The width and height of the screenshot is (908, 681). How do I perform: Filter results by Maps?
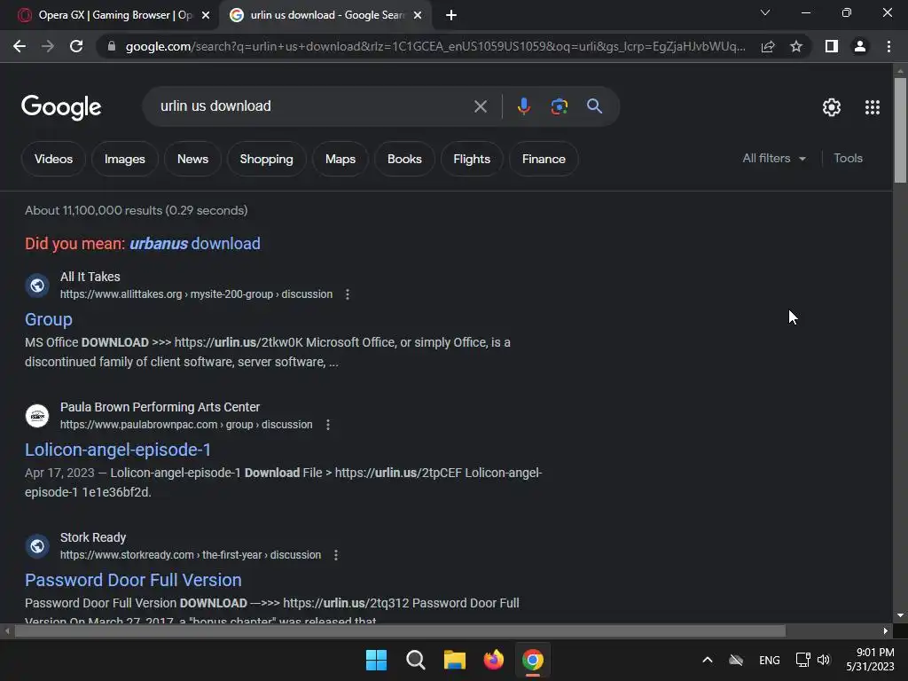340,159
